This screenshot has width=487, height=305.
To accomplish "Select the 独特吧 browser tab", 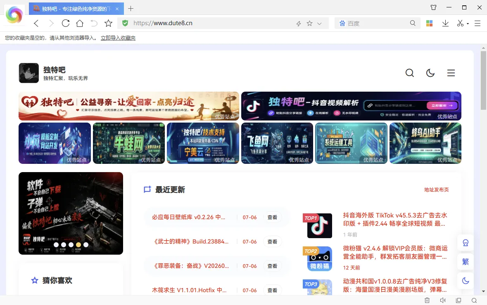I will coord(76,9).
